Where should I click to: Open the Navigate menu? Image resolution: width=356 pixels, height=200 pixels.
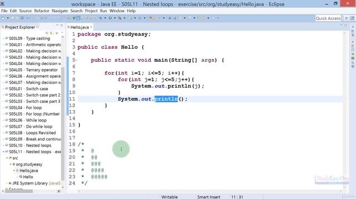[60, 11]
